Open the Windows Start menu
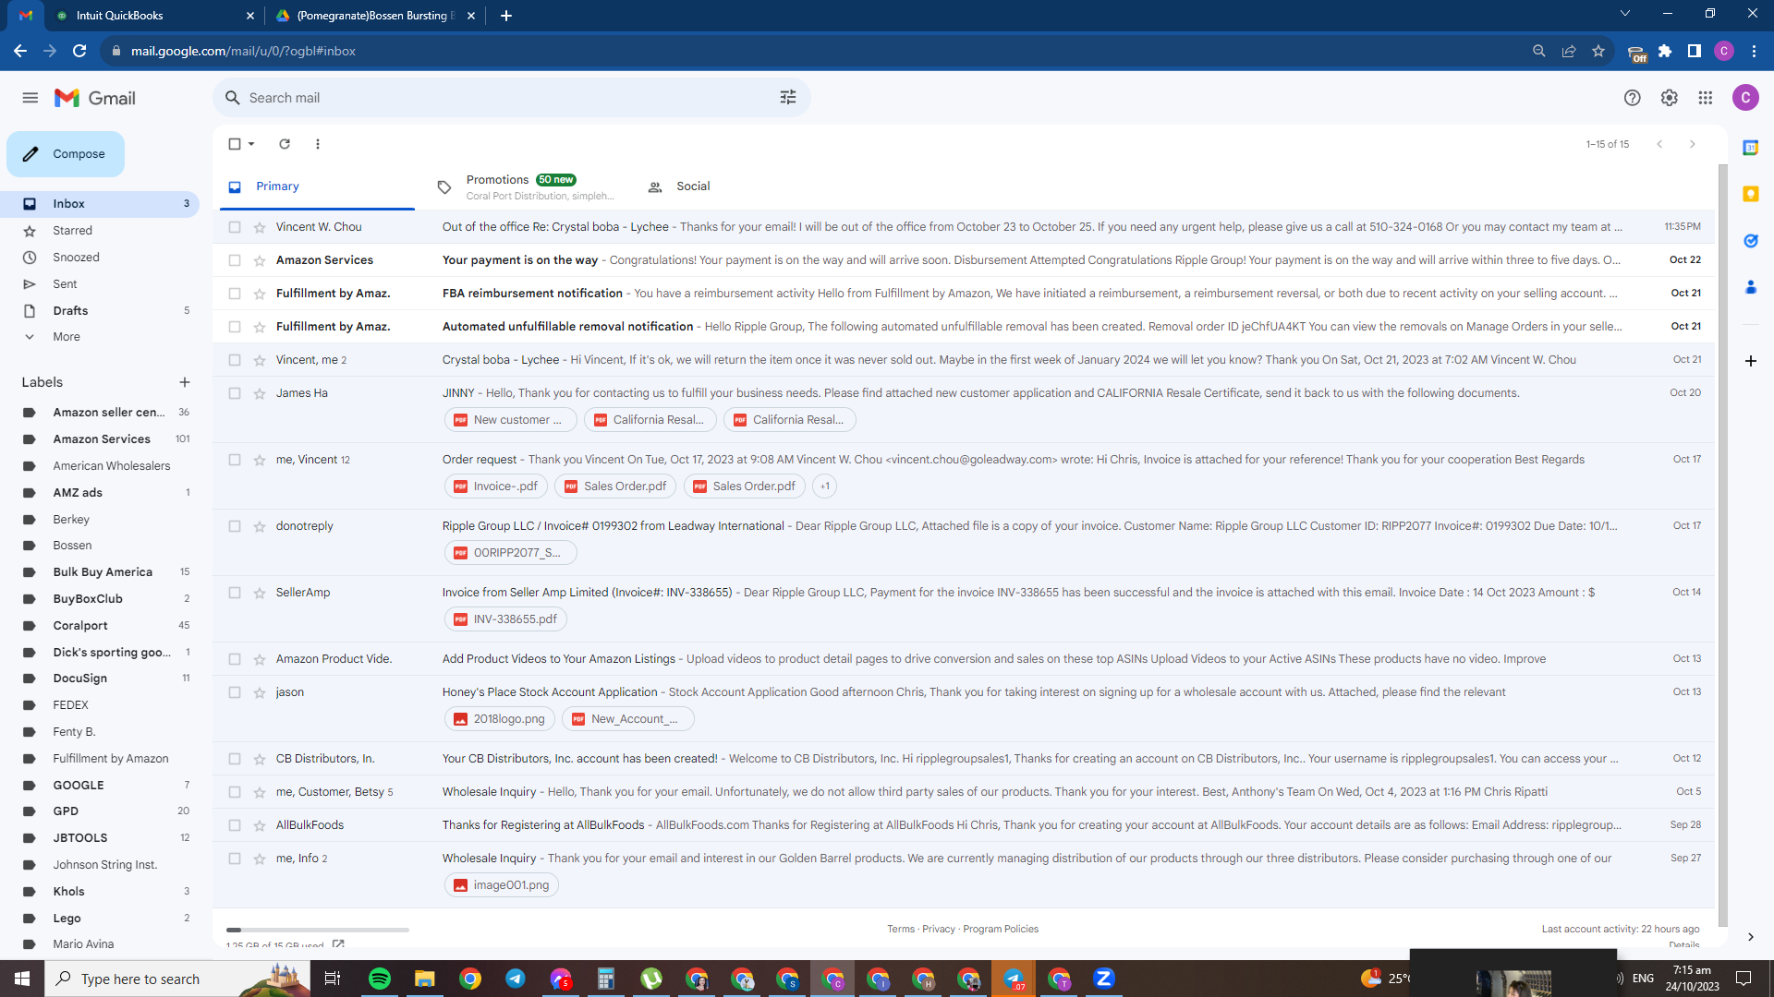 (22, 979)
